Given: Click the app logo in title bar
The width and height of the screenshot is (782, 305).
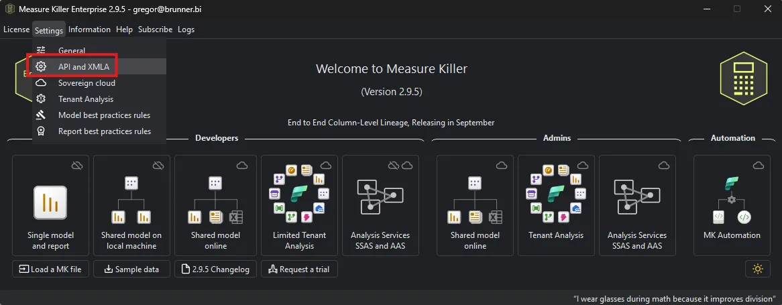Looking at the screenshot, I should [x=9, y=9].
